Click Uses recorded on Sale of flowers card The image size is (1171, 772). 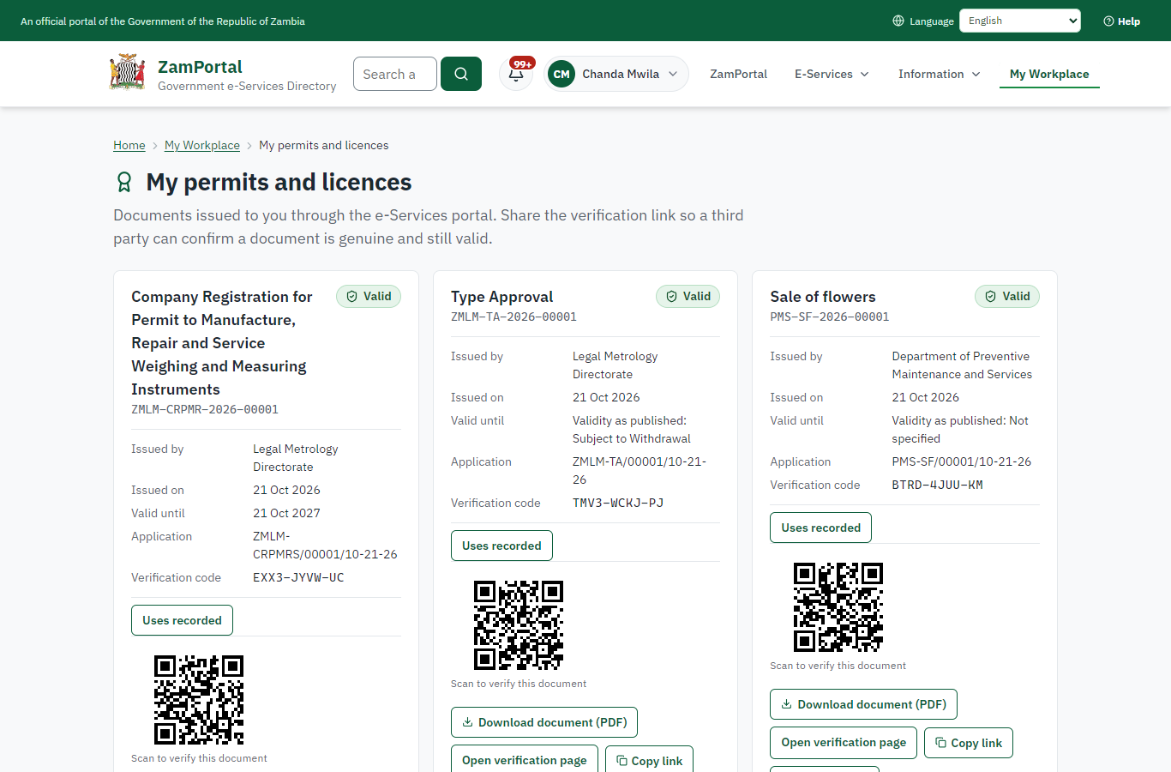820,528
